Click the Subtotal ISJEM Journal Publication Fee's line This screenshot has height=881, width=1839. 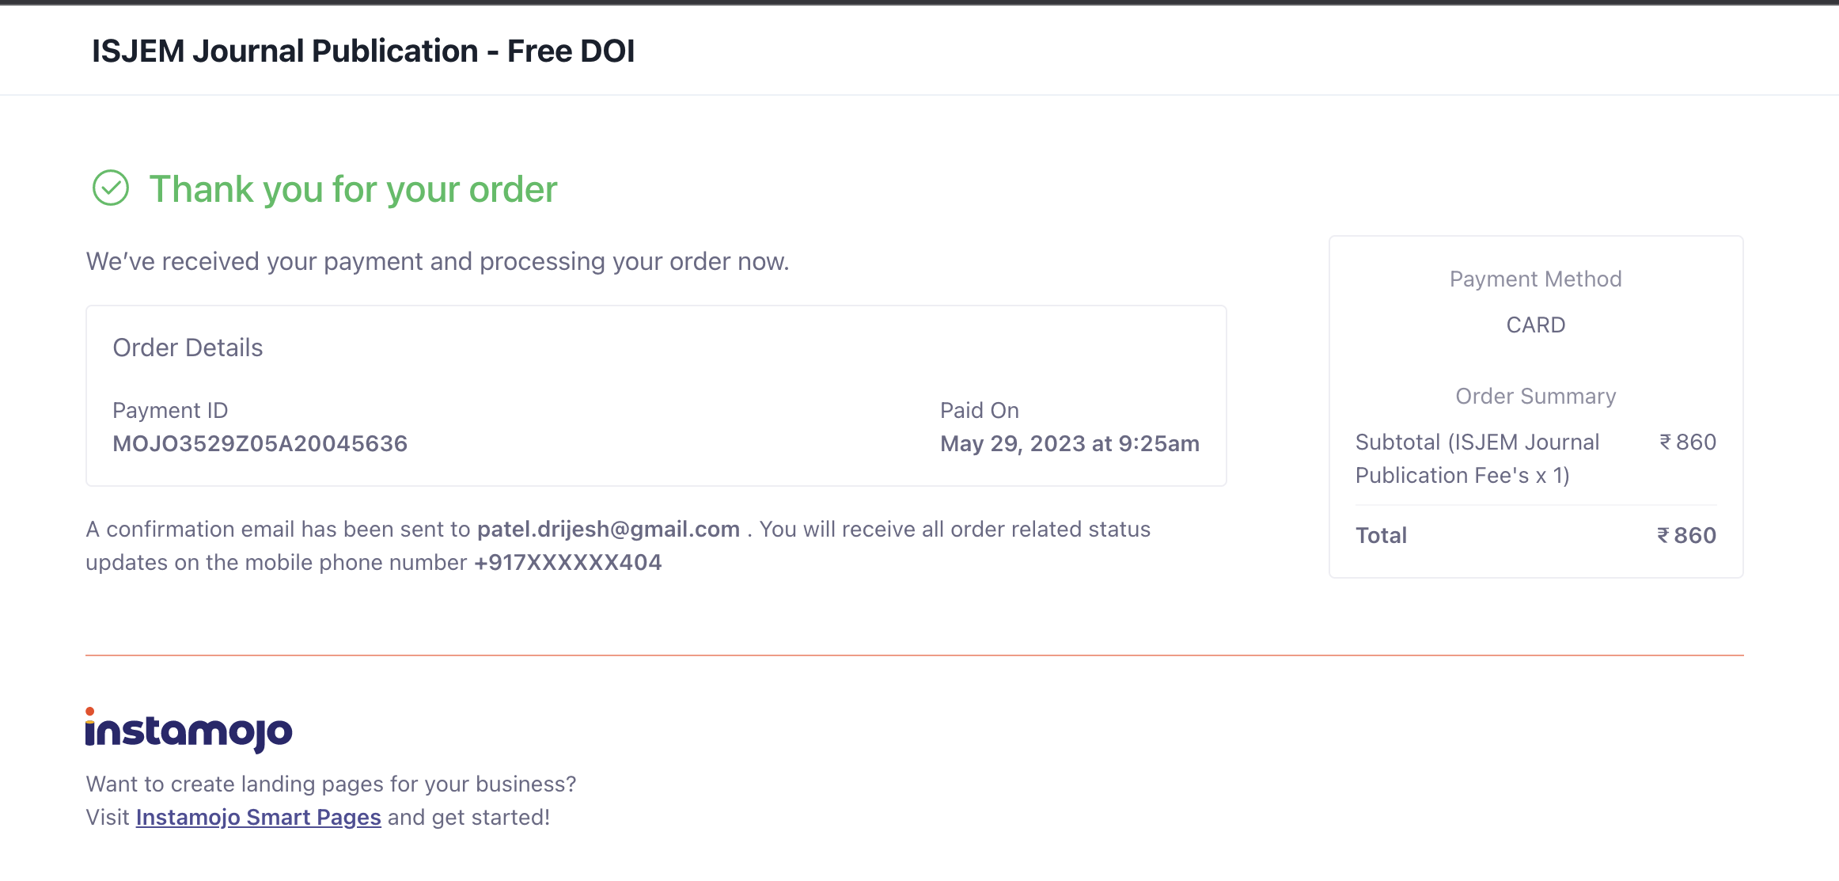[1477, 458]
